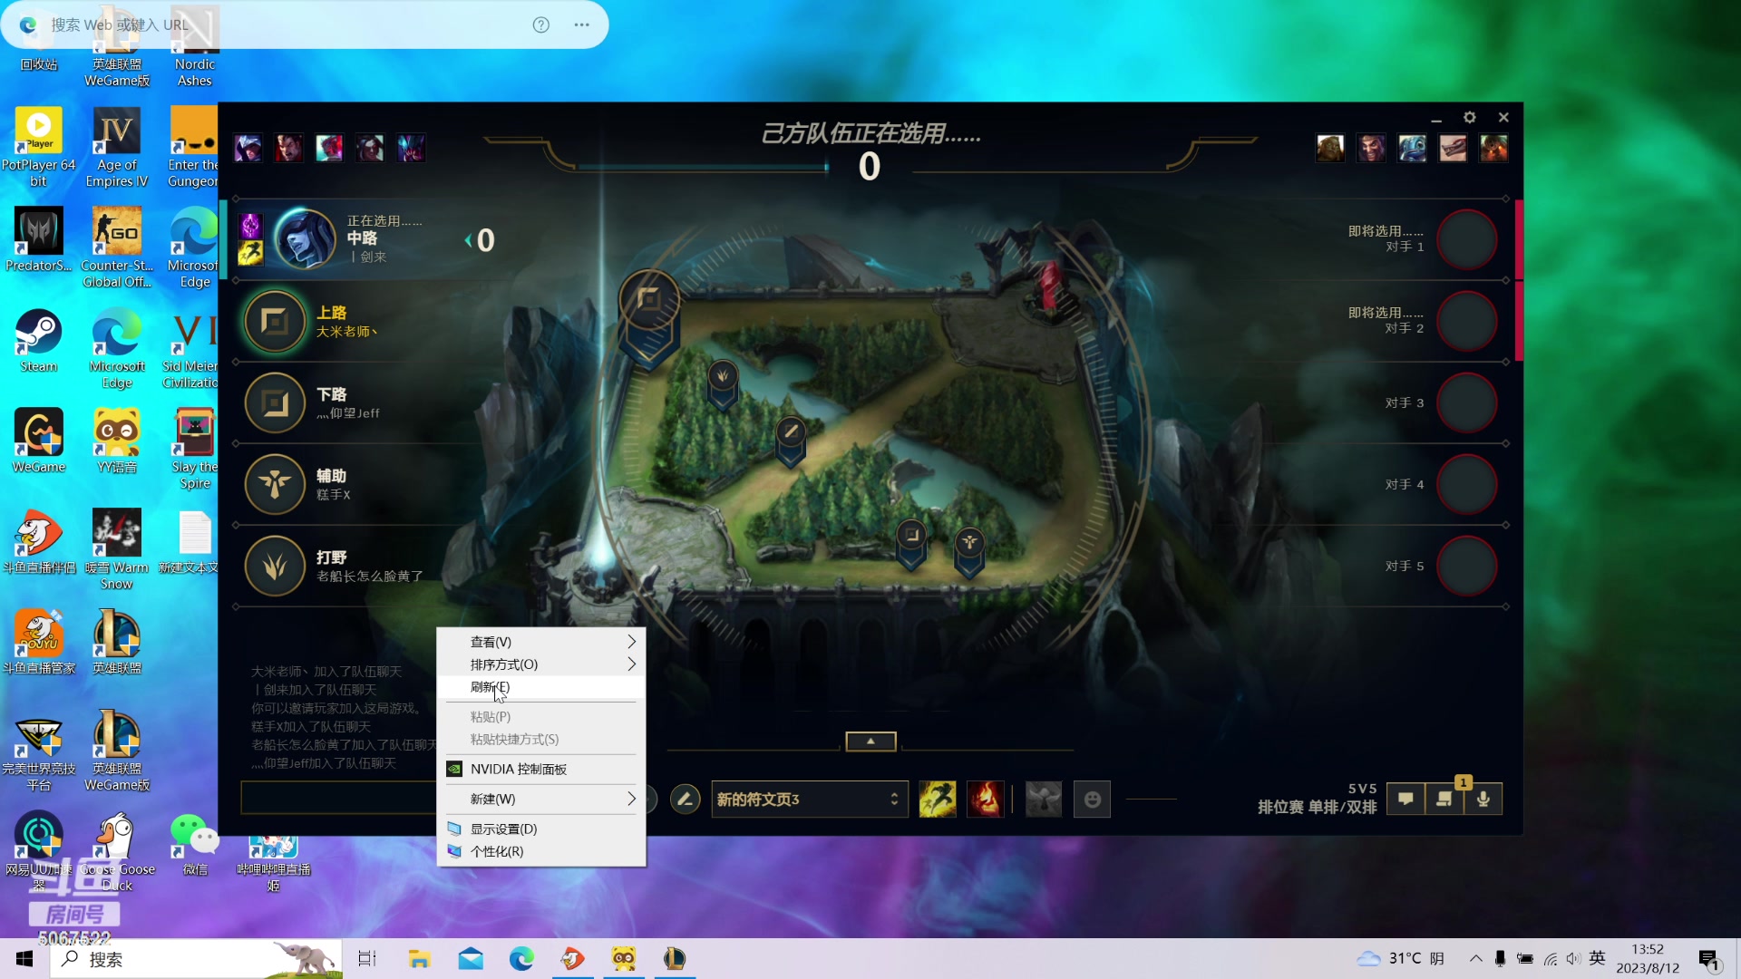Switch input language 英 indicator
Viewport: 1741px width, 979px height.
pos(1597,958)
